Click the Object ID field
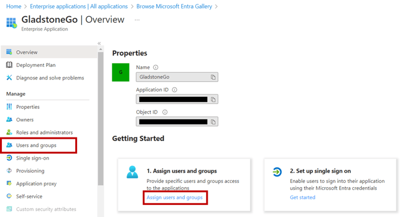 [177, 122]
